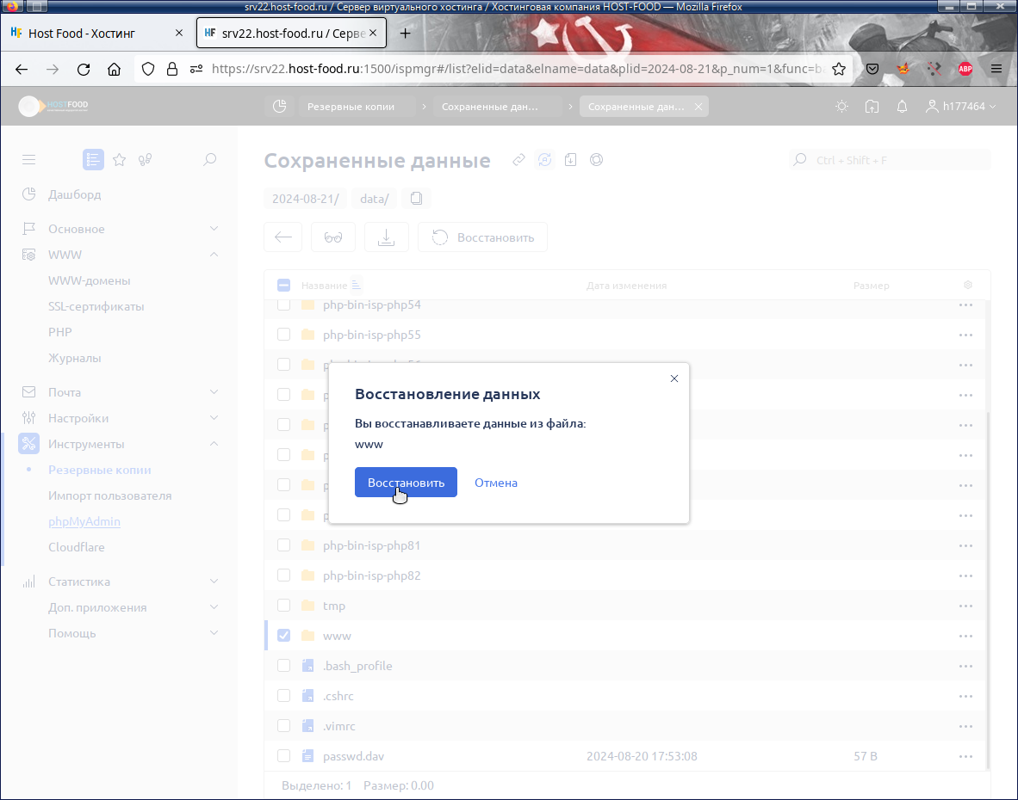
Task: Click the Отмена link in dialog
Action: [495, 483]
